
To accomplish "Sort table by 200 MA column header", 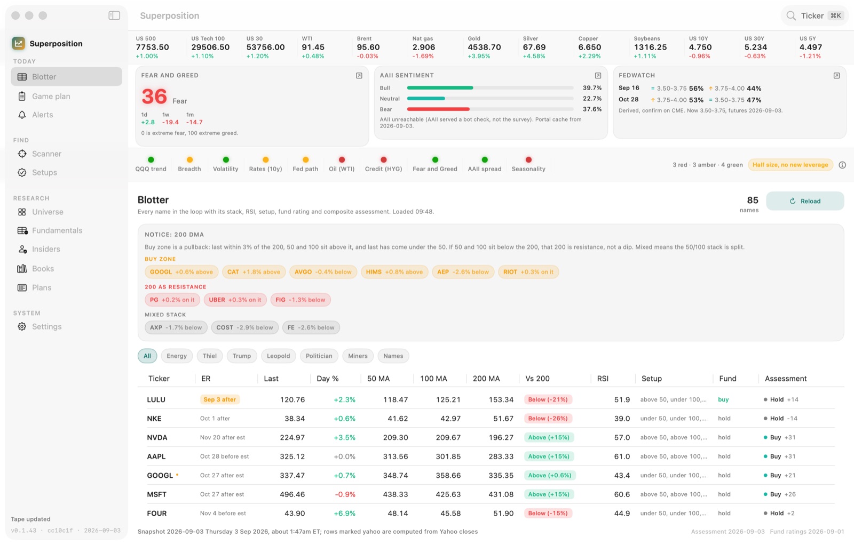I will pos(486,379).
